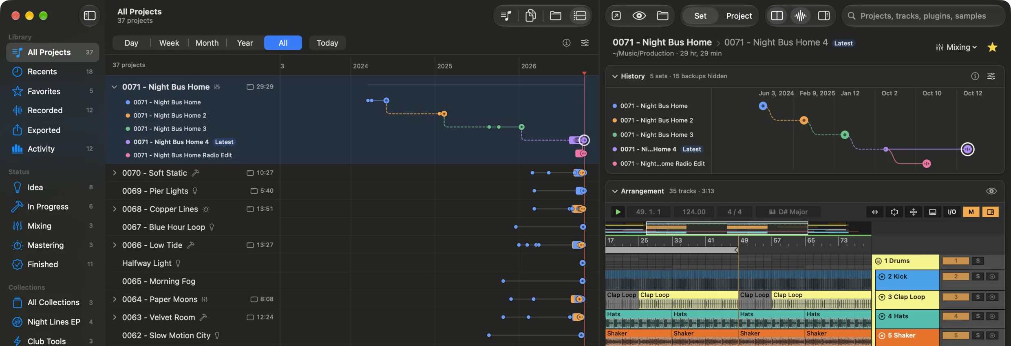Viewport: 1011px width, 346px height.
Task: Click the right panel layout icon
Action: click(x=823, y=16)
